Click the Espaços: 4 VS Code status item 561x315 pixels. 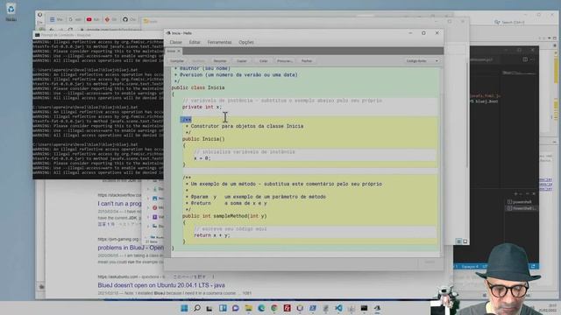470,266
